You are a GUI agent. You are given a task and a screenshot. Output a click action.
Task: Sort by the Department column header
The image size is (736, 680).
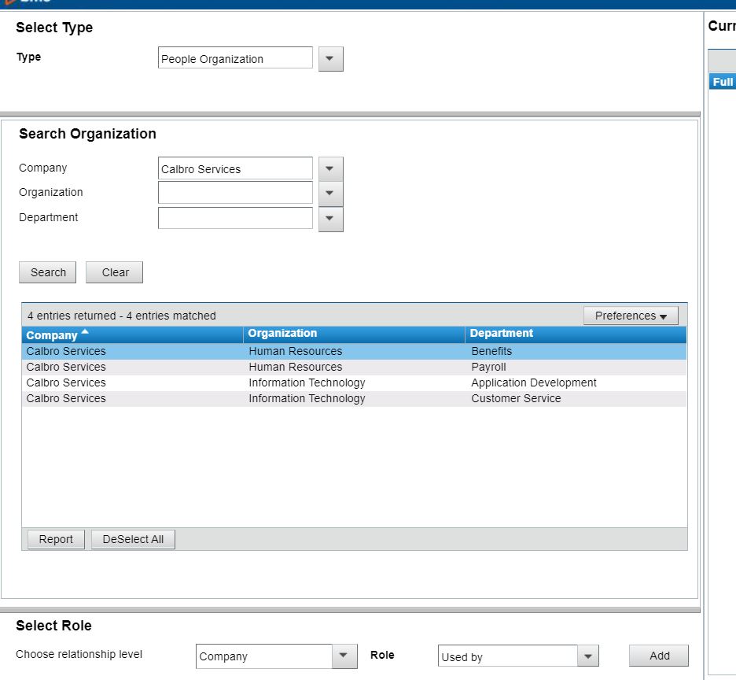pos(576,334)
